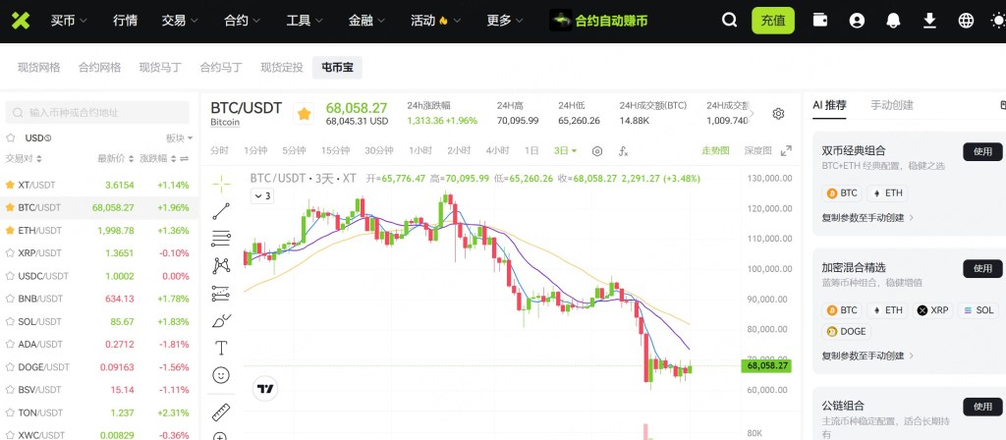Select the trend line drawing tool
The height and width of the screenshot is (440, 1006).
pos(221,211)
